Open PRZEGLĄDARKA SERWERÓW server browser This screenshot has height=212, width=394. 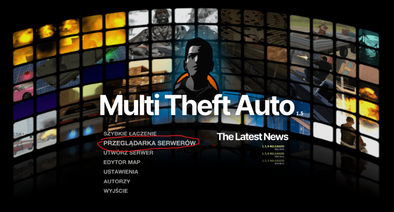[150, 143]
